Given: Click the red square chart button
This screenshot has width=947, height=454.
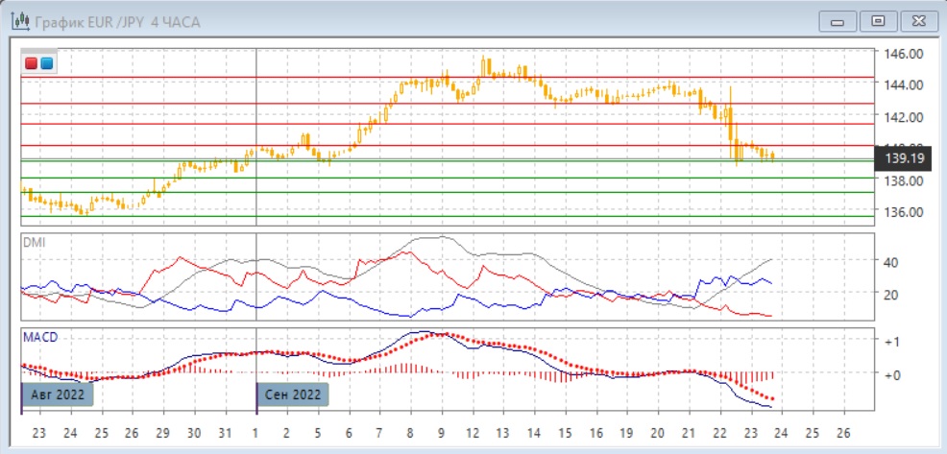Looking at the screenshot, I should coord(32,64).
